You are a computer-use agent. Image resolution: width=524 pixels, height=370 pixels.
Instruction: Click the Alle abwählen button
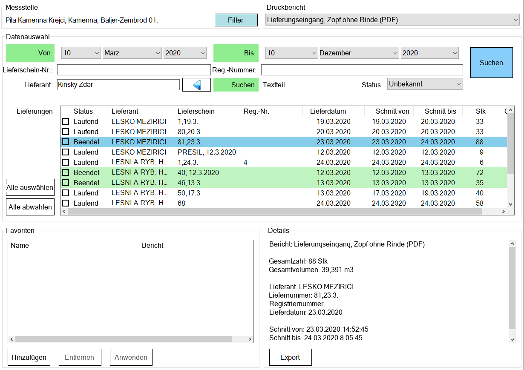click(30, 207)
